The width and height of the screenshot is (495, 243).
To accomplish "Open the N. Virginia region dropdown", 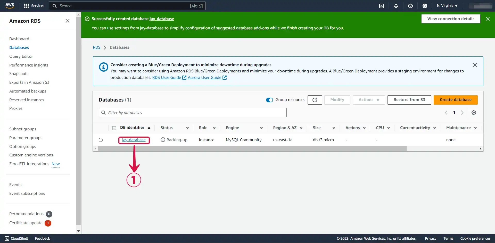I will pyautogui.click(x=447, y=6).
